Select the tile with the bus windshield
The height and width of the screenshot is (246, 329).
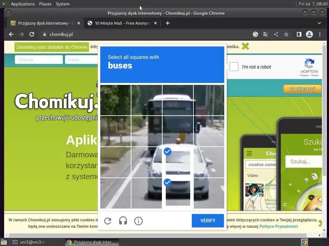[x=178, y=131]
